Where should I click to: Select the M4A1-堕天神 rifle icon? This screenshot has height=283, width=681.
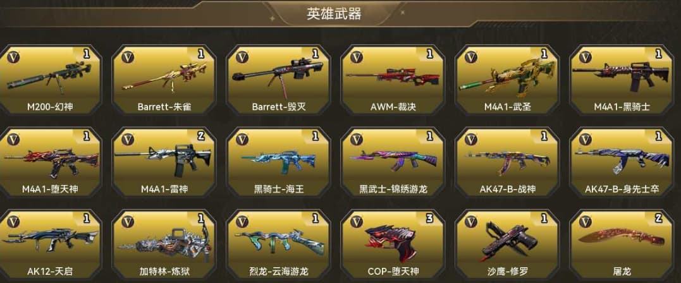tap(51, 161)
